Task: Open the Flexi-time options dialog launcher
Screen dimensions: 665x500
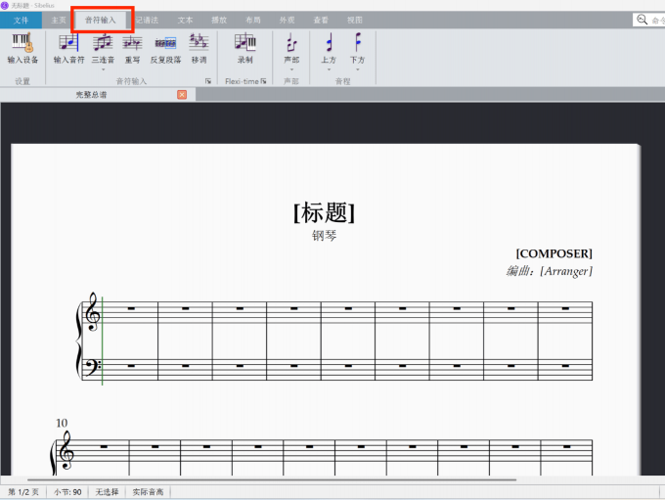Action: [264, 81]
